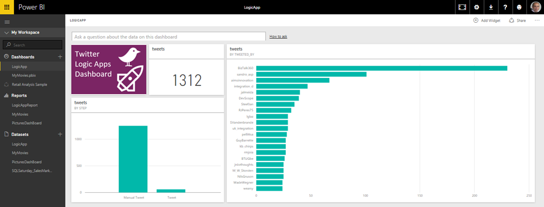Click the Q&A question input box

(168, 37)
